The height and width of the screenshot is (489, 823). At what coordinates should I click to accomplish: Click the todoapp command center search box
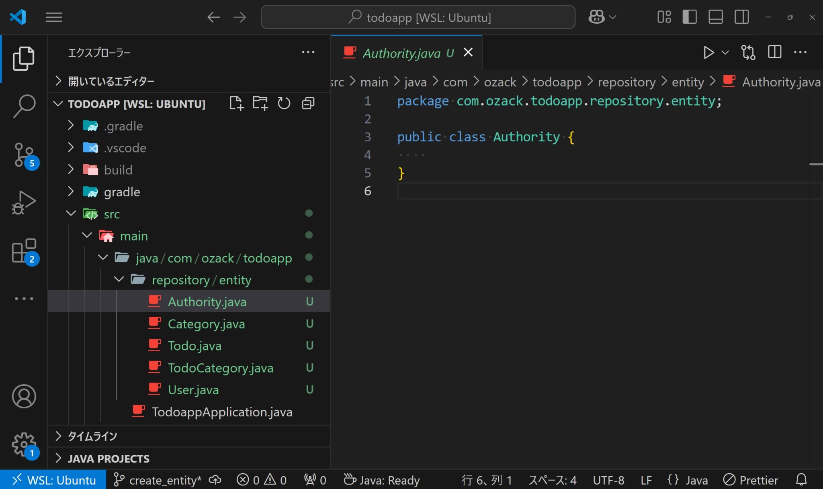[x=418, y=17]
